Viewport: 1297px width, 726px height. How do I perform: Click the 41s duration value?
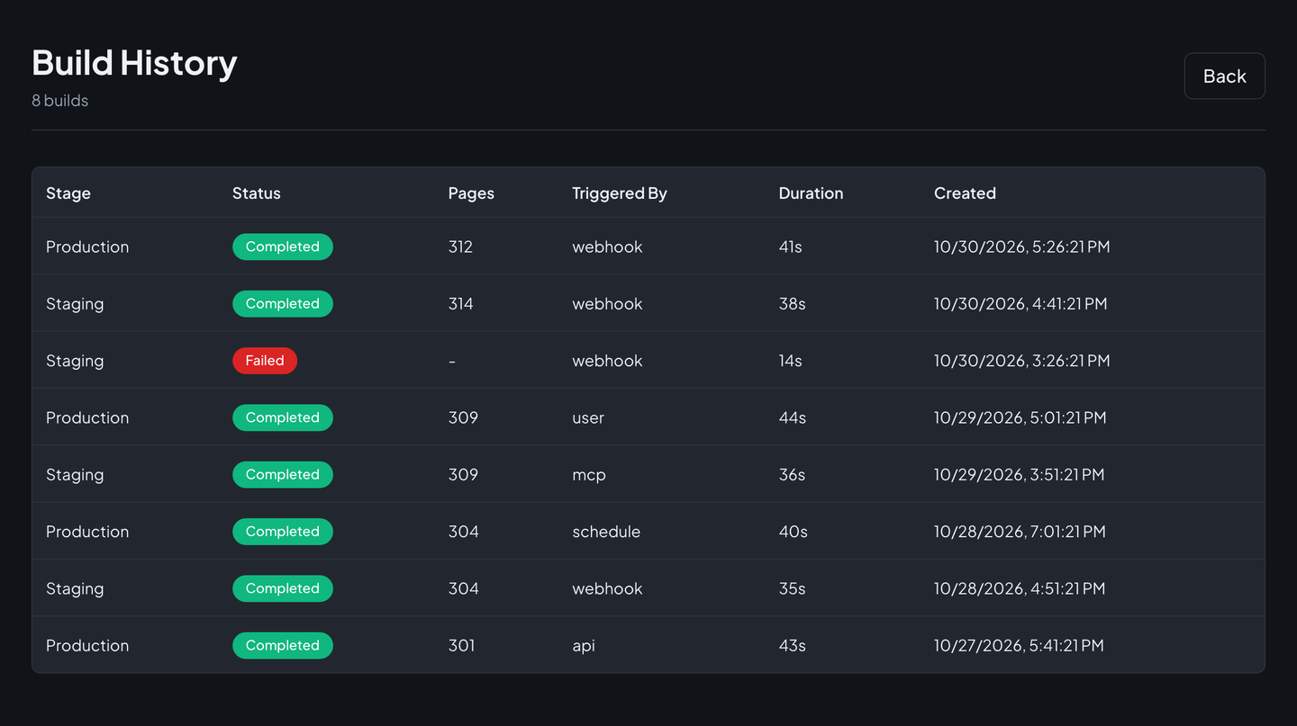click(790, 246)
